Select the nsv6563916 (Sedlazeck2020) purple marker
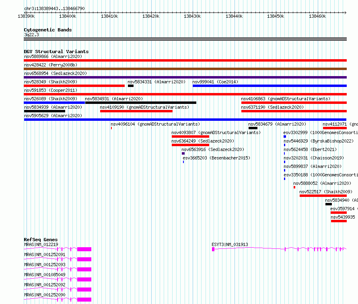The image size is (358, 304). (x=183, y=153)
